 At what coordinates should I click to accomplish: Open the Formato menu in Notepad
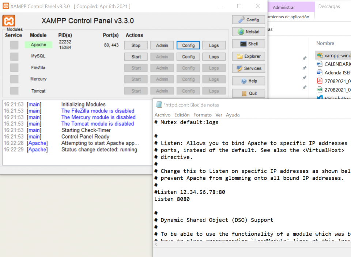(202, 115)
